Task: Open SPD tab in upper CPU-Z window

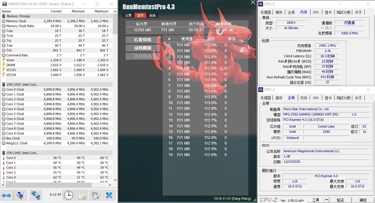Action: 315,13
